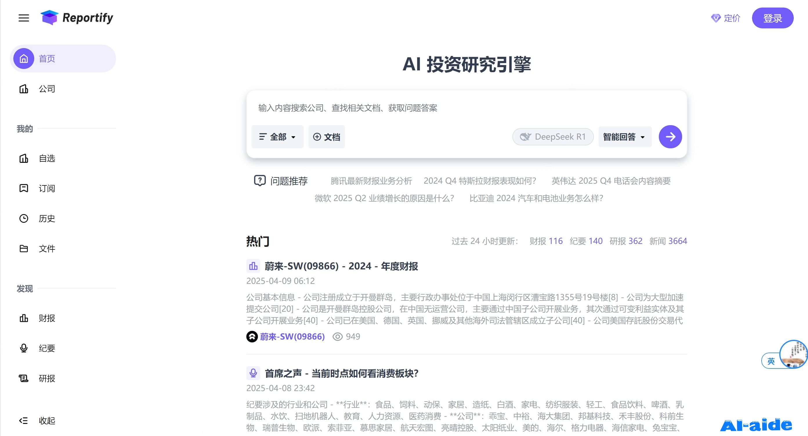Select suggestion 微软 2025 Q2 业绩增长
808x436 pixels.
pos(384,198)
